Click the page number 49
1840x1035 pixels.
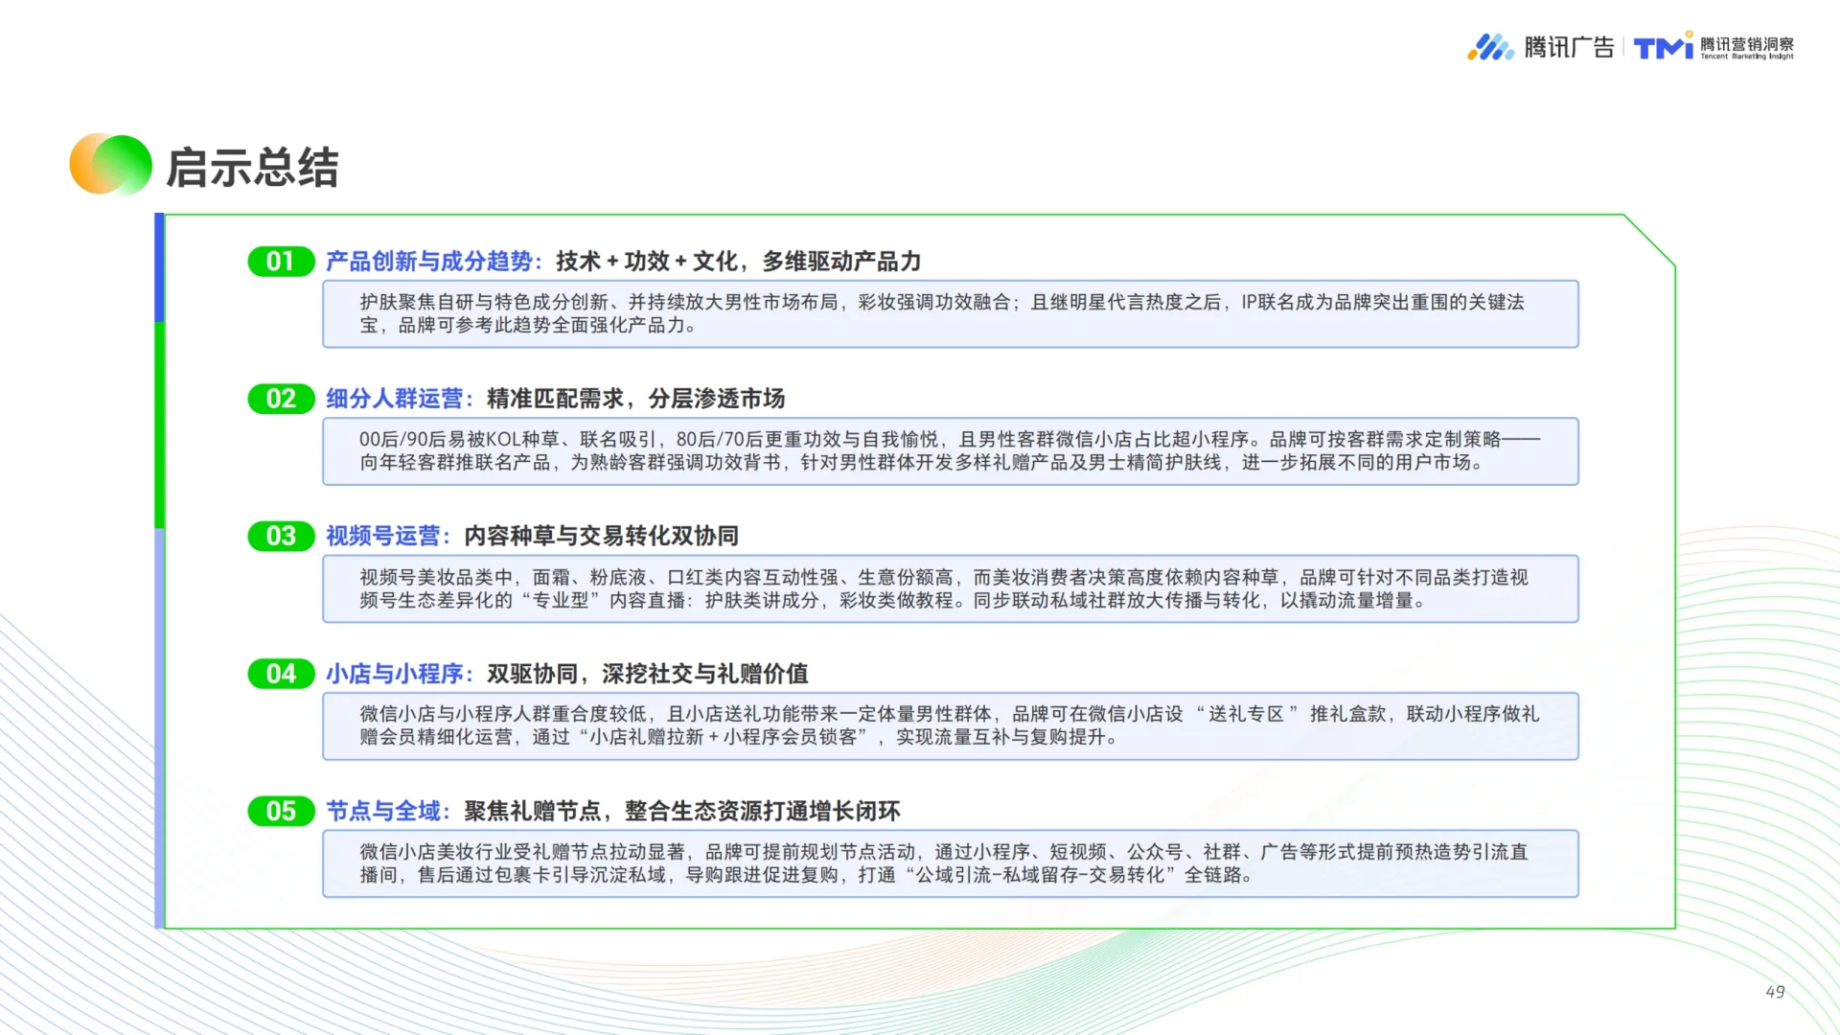1775,992
